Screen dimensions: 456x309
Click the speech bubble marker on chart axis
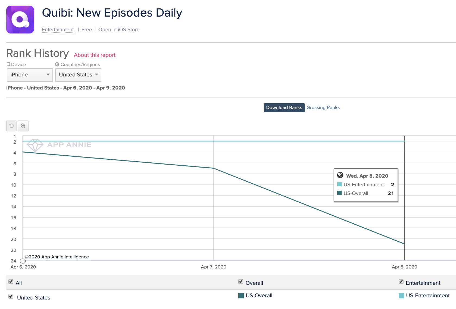[x=23, y=261]
